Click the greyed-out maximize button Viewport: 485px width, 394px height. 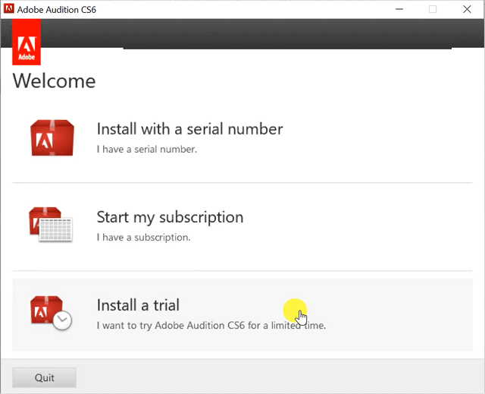[433, 9]
